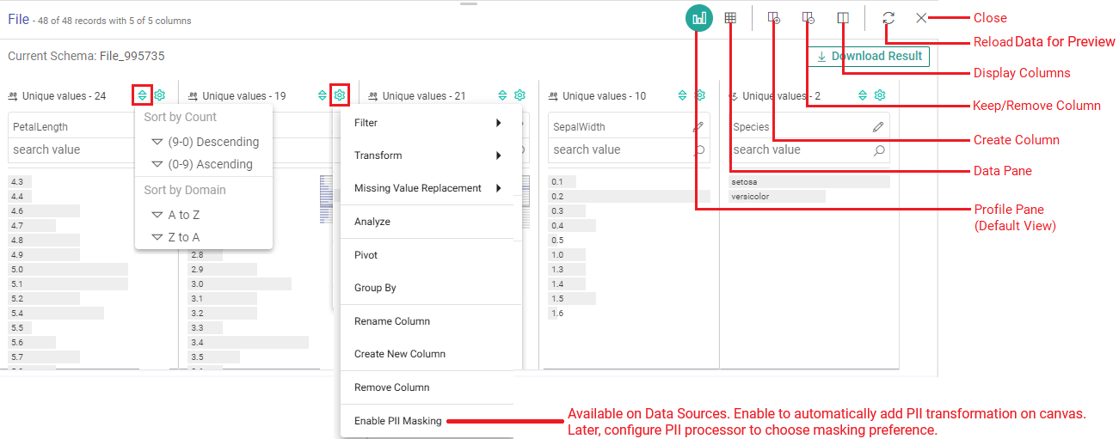Select Enable PII Masking option
1119x439 pixels.
point(398,421)
